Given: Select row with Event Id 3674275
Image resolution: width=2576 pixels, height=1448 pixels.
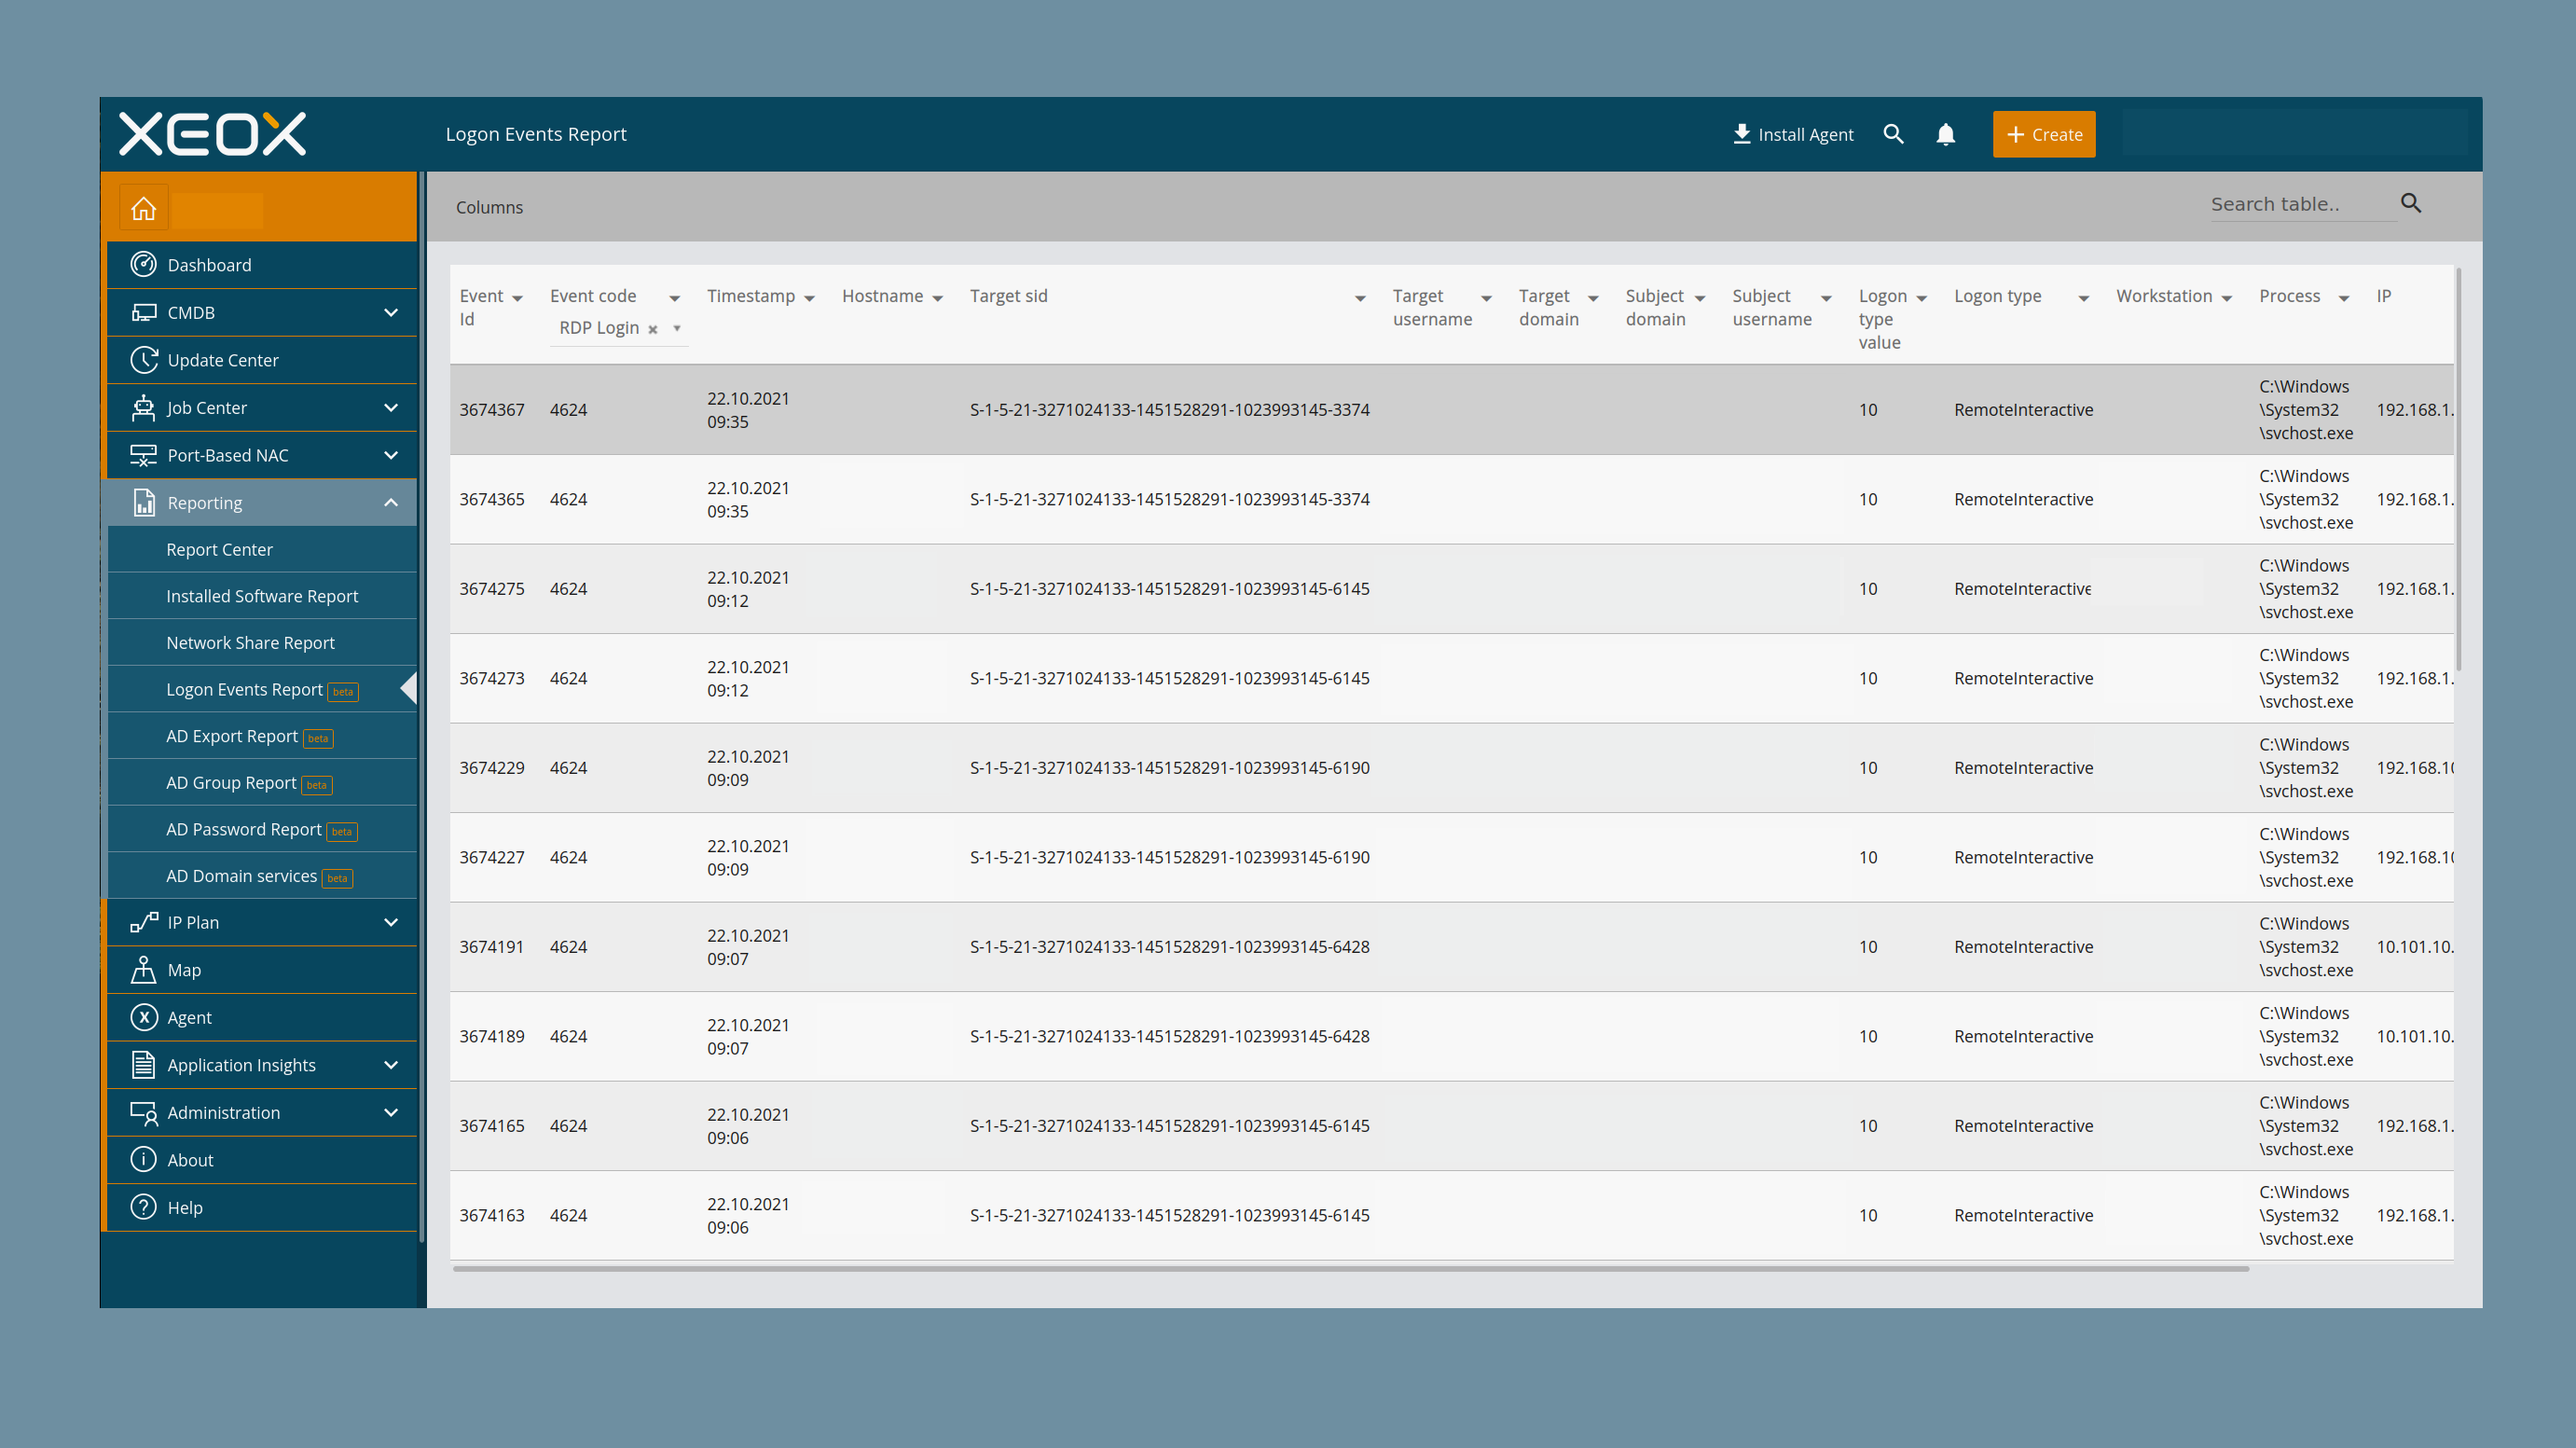Looking at the screenshot, I should [1450, 589].
